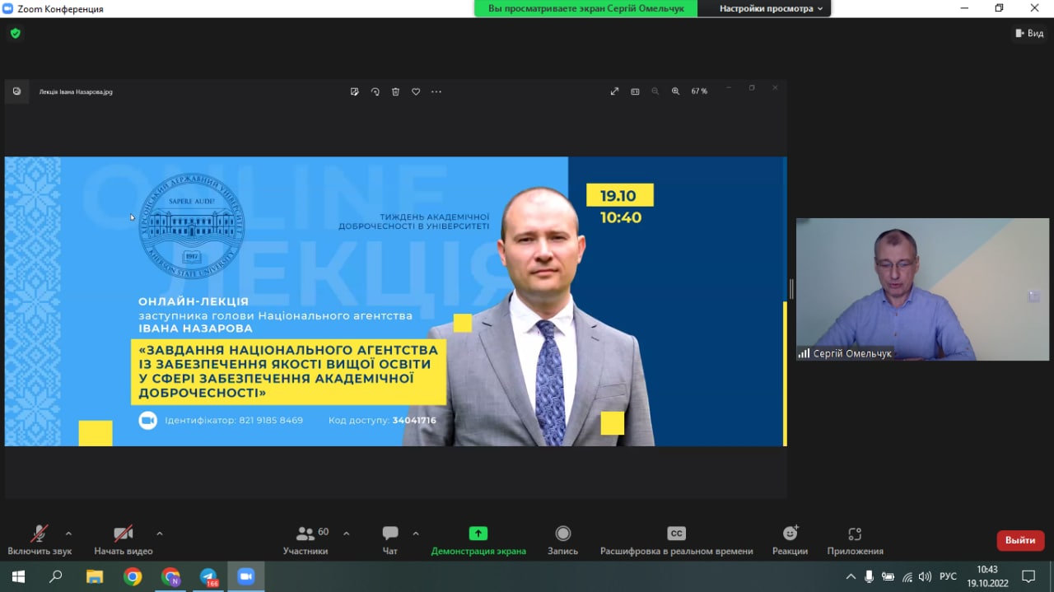This screenshot has height=592, width=1054.
Task: Open volume speaker icon in tray
Action: tap(925, 576)
